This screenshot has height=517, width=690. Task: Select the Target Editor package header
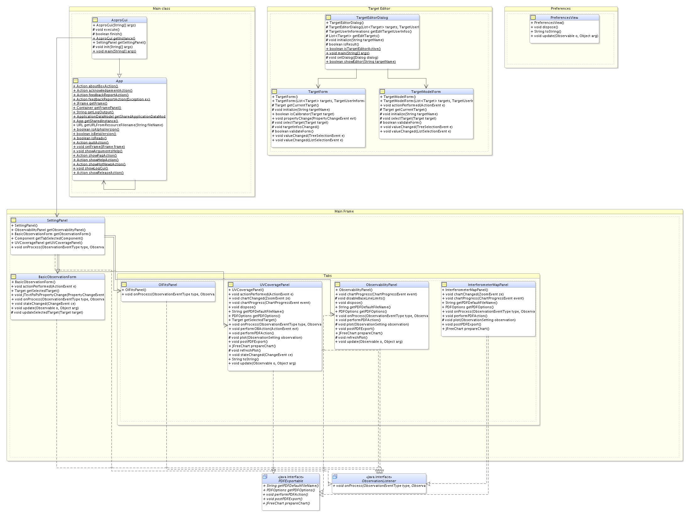point(379,8)
